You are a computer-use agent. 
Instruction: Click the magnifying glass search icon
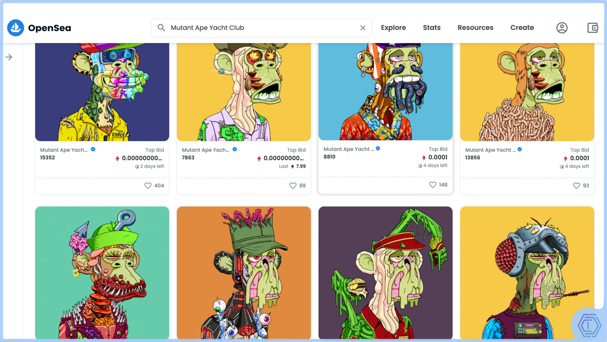161,28
